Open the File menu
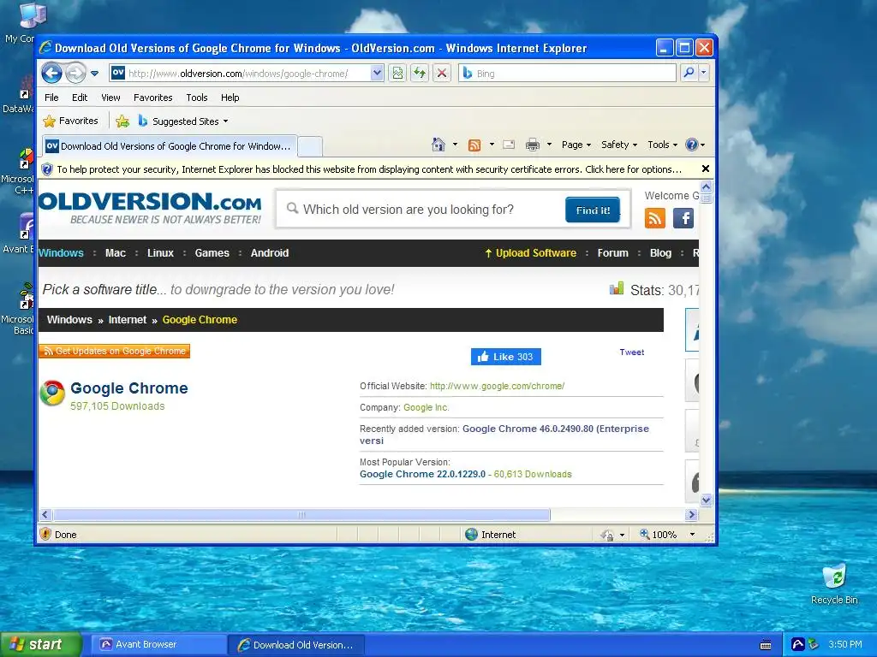 click(x=51, y=98)
